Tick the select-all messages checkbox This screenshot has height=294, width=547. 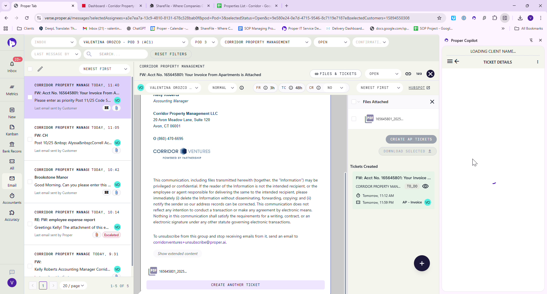click(30, 69)
